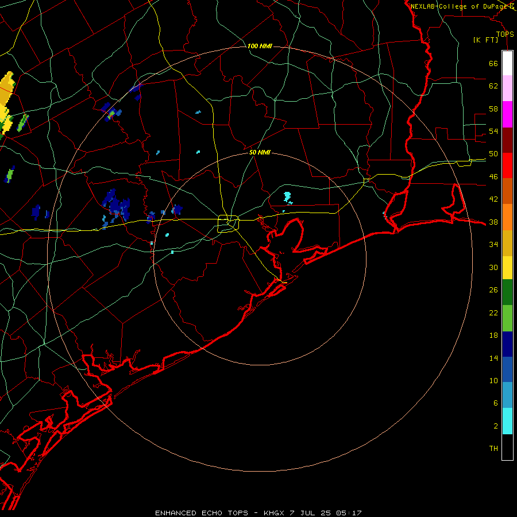517x517 pixels.
Task: Select the navy blue legend band
Action: [507, 344]
